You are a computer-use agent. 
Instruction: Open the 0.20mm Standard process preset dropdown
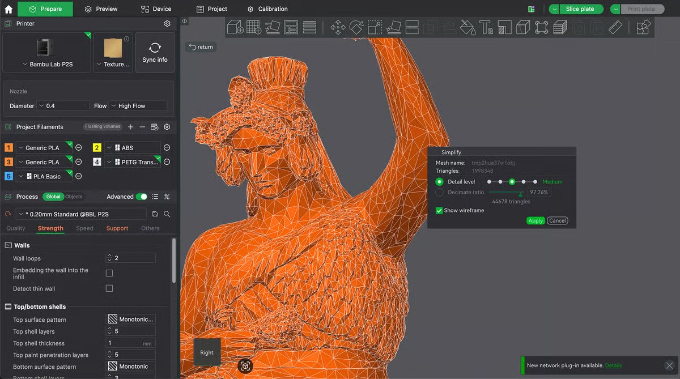pyautogui.click(x=81, y=214)
